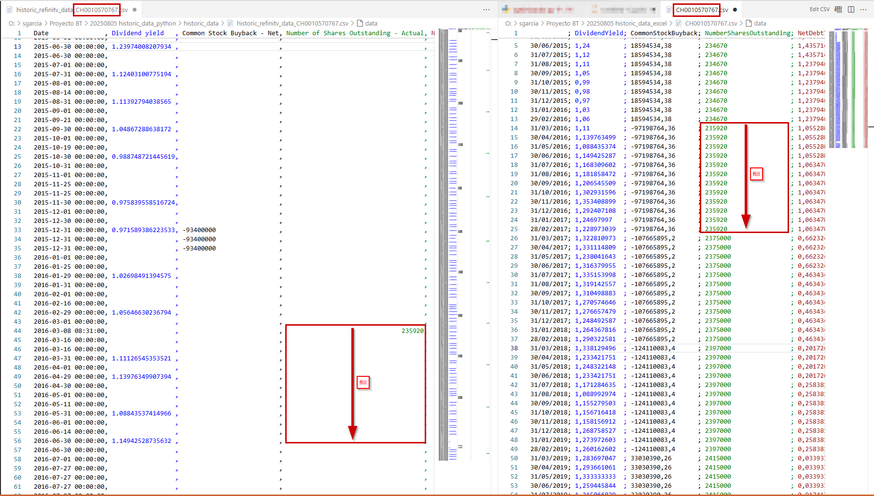The width and height of the screenshot is (874, 496).
Task: Click file icon before CH0010570767.csv in right breadcrumb
Action: coord(679,23)
